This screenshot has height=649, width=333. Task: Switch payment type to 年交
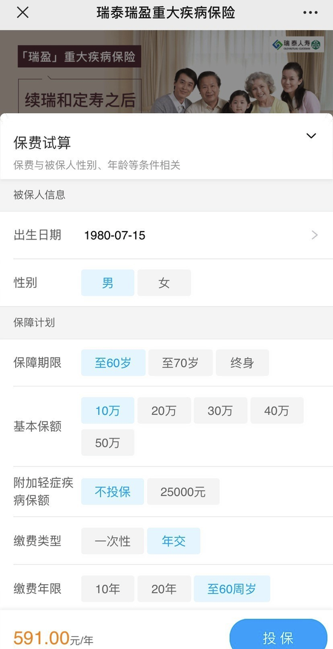(174, 541)
